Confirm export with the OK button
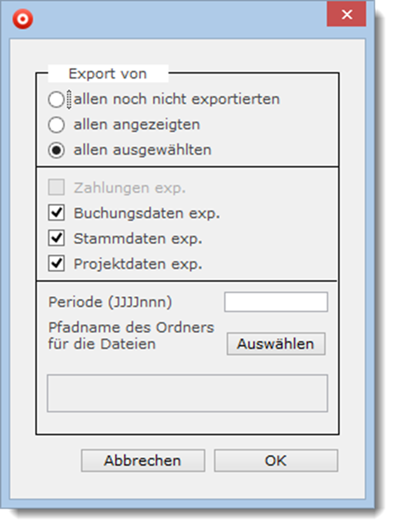 (276, 461)
